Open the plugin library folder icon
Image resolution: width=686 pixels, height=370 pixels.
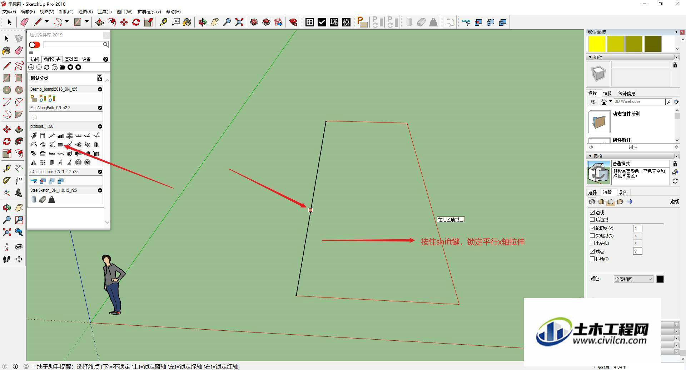tap(63, 67)
